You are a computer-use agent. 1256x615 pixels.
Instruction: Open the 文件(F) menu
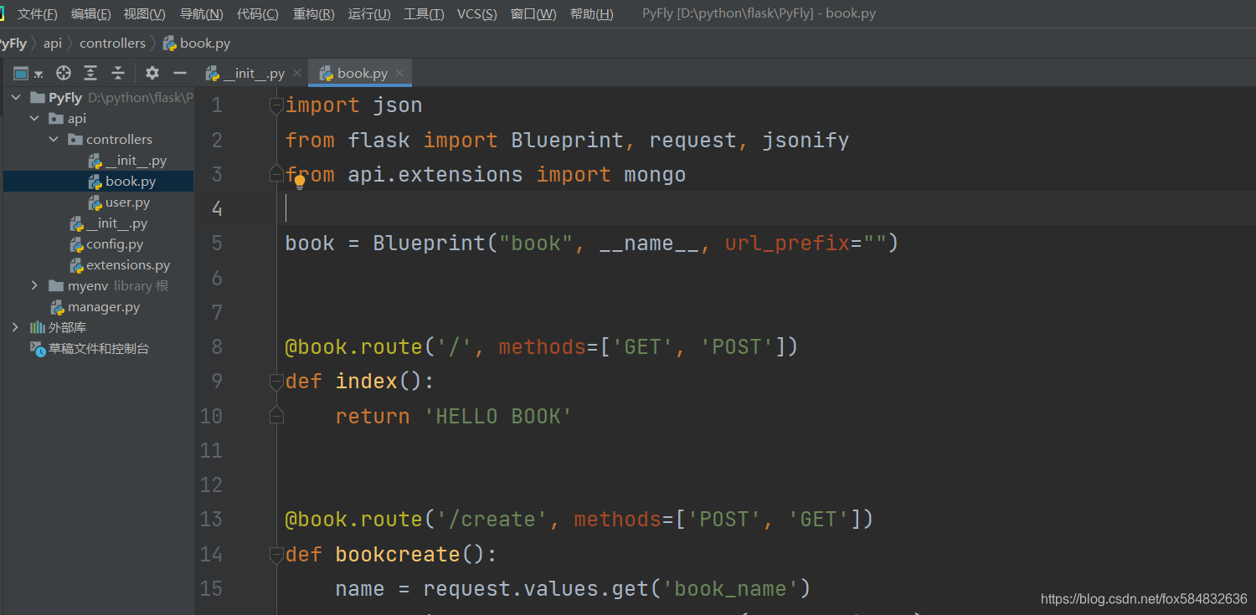tap(38, 14)
